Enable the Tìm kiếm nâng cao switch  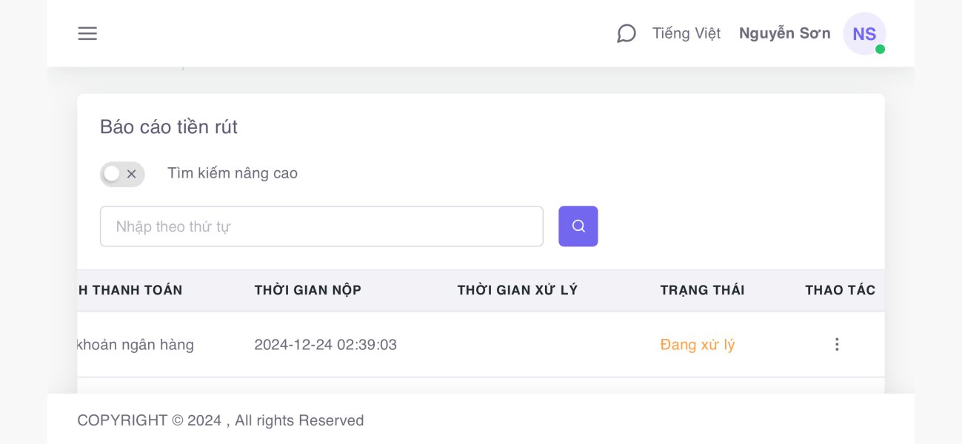122,174
